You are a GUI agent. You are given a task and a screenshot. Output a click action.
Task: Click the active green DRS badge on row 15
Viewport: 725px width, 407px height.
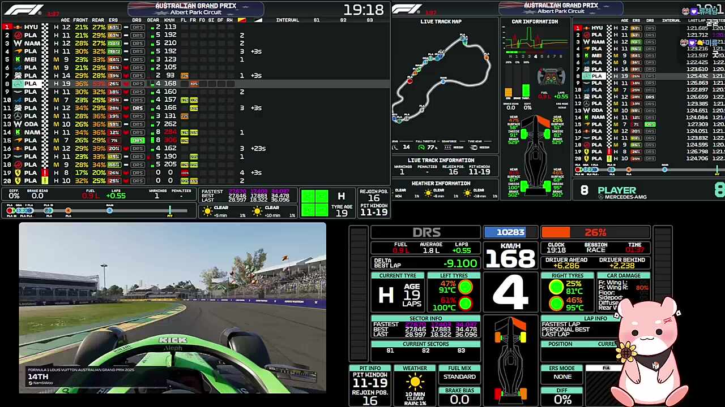tap(137, 140)
